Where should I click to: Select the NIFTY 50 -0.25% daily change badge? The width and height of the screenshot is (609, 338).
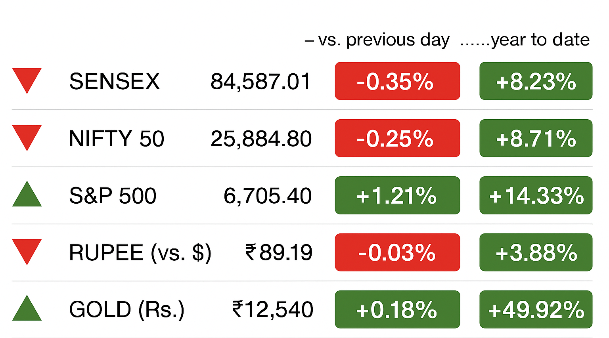397,138
